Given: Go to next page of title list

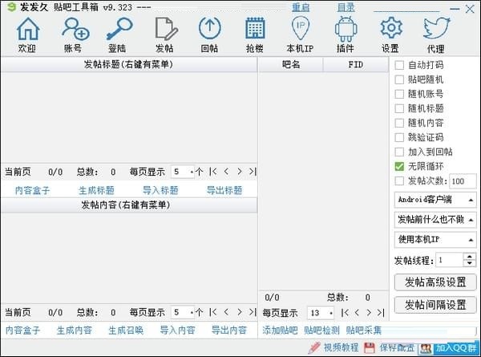Looking at the screenshot, I should [239, 172].
